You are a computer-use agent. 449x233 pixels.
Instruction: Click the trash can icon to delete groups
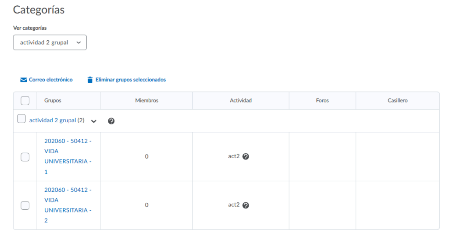90,80
